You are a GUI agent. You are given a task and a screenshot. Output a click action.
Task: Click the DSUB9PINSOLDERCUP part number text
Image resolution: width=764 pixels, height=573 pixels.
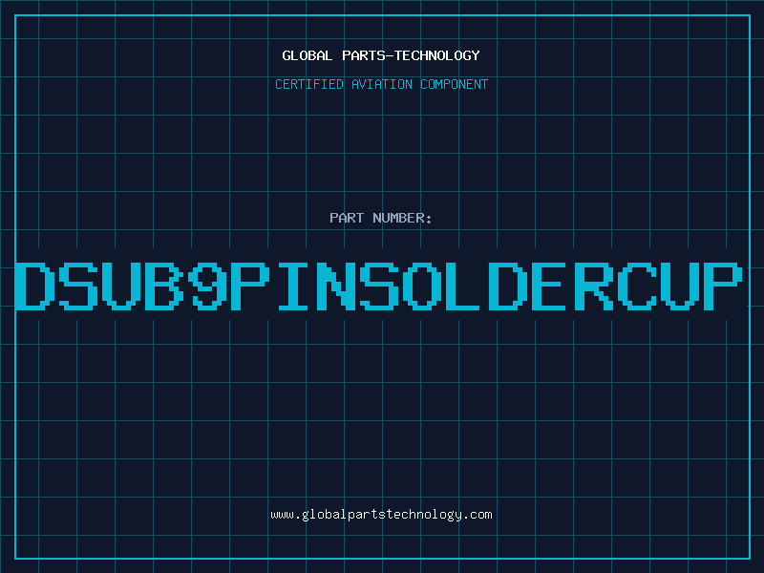click(x=378, y=286)
